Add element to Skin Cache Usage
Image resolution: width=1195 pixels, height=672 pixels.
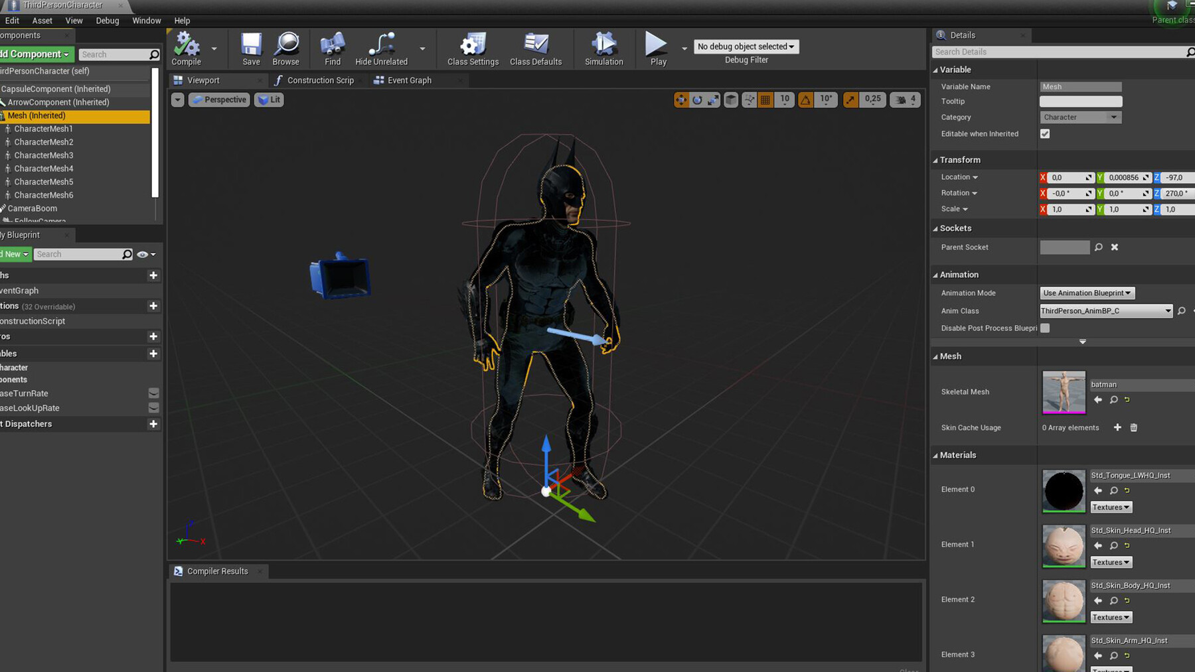pos(1117,428)
